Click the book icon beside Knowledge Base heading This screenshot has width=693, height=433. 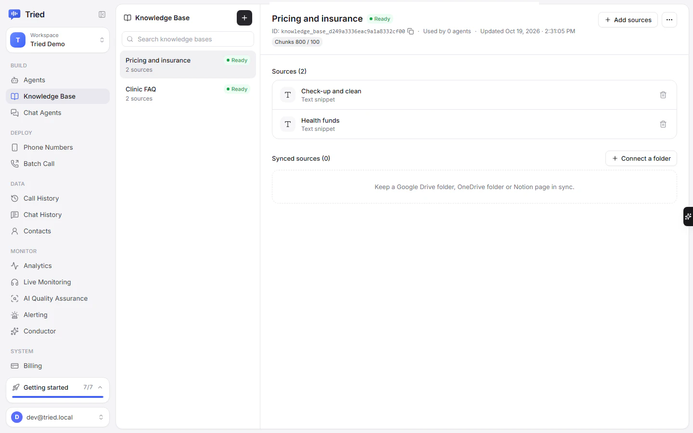coord(128,18)
